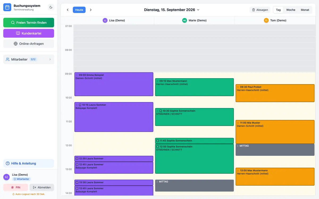The height and width of the screenshot is (199, 319).
Task: Click the Buchungssystem calendar logo icon
Action: [x=7, y=7]
